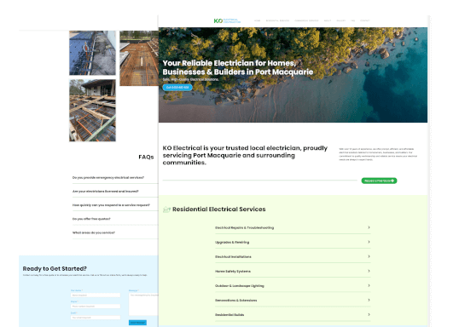Expand Electrical Installations row chevron
This screenshot has width=459, height=327.
coord(369,256)
